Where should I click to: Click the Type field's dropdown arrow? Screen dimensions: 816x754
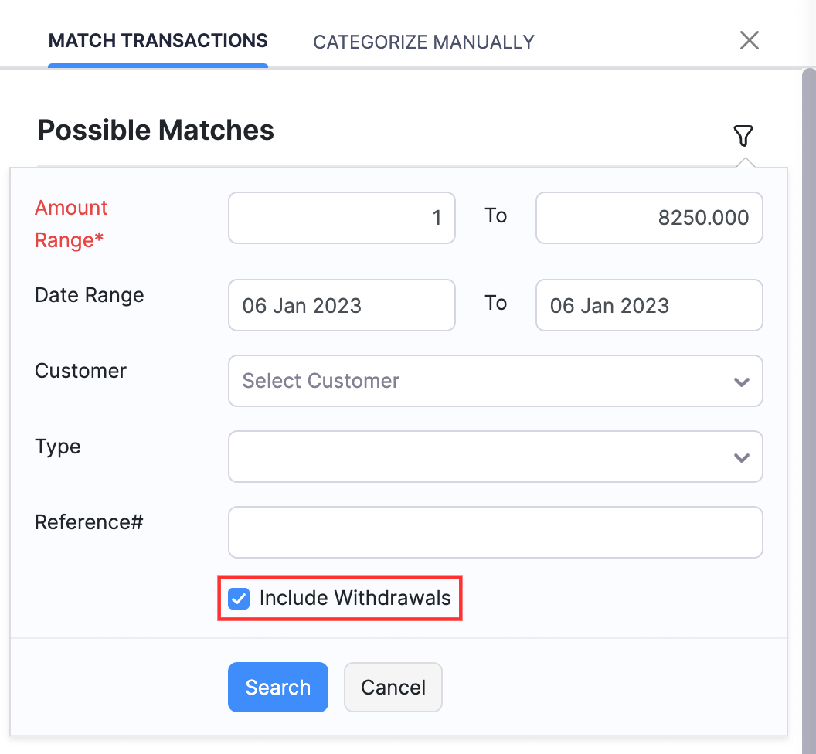pyautogui.click(x=741, y=457)
